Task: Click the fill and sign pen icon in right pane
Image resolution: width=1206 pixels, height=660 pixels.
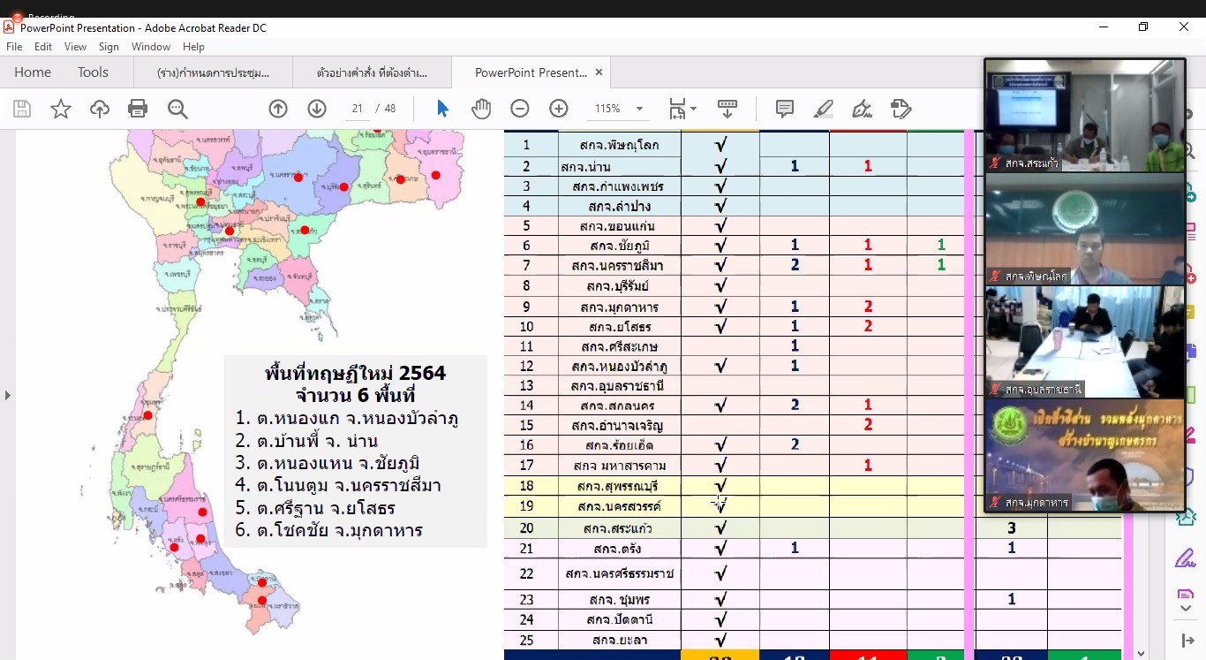Action: [x=1185, y=558]
